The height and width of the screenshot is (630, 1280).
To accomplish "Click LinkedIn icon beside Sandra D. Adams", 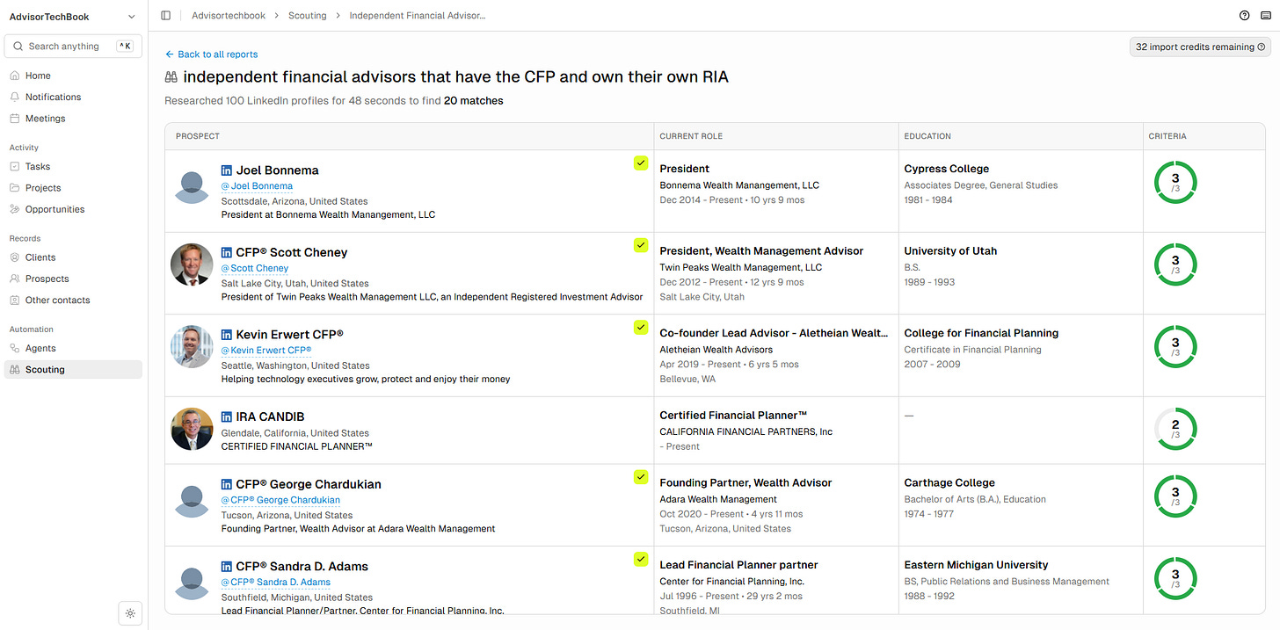I will tap(227, 567).
